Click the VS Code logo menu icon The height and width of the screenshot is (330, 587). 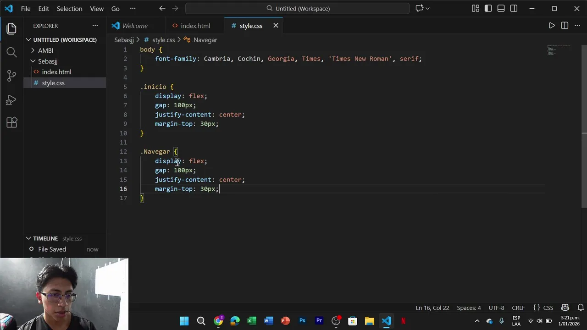(9, 8)
